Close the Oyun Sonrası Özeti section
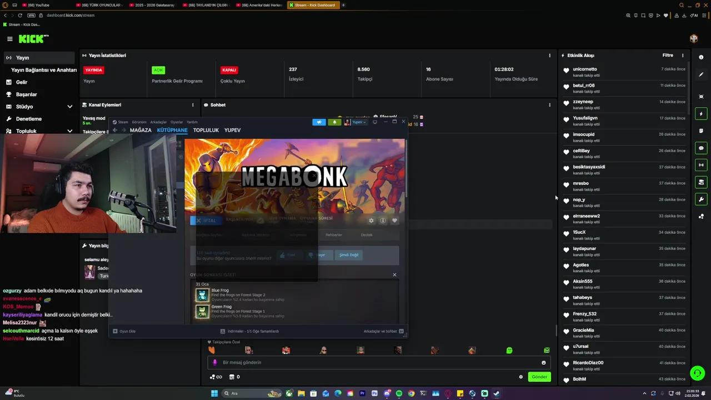The height and width of the screenshot is (400, 711). click(395, 274)
